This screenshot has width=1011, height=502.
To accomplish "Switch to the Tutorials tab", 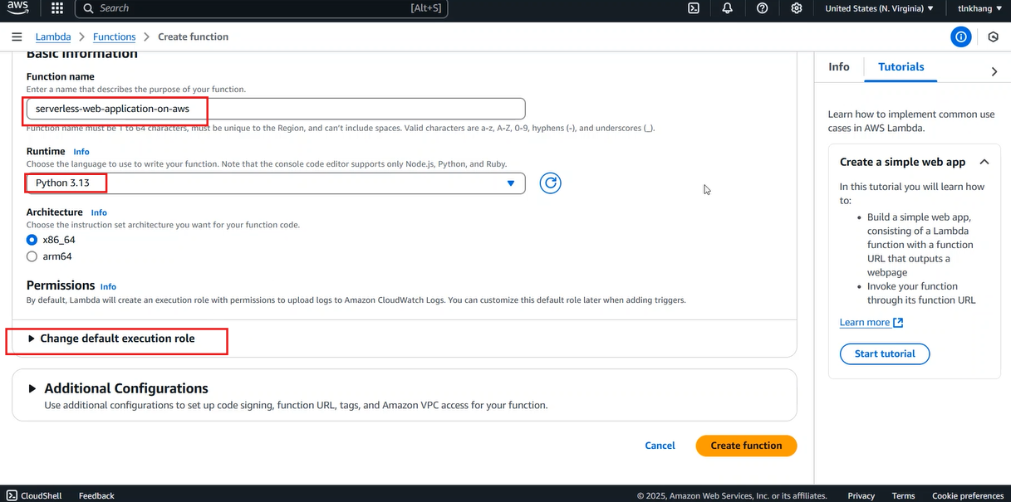I will tap(901, 66).
